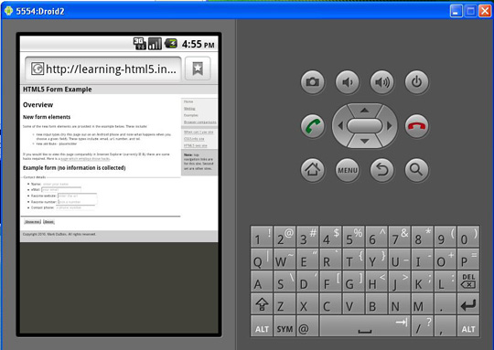The height and width of the screenshot is (350, 494).
Task: Raise volume with the volume-up button
Action: coord(381,82)
